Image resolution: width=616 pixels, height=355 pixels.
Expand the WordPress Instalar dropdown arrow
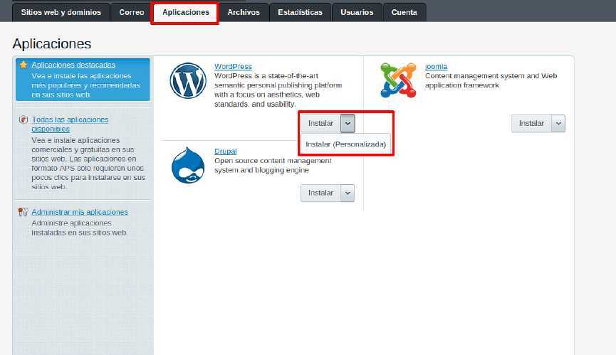(348, 123)
